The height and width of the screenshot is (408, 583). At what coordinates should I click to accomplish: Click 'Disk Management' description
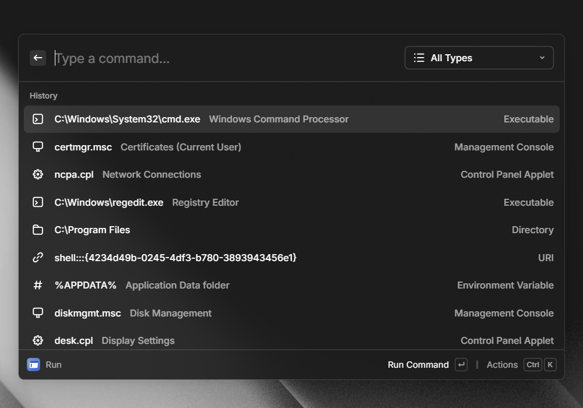click(x=171, y=313)
